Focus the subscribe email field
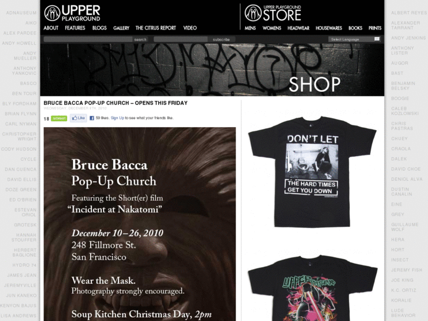The height and width of the screenshot is (321, 428). pos(181,39)
